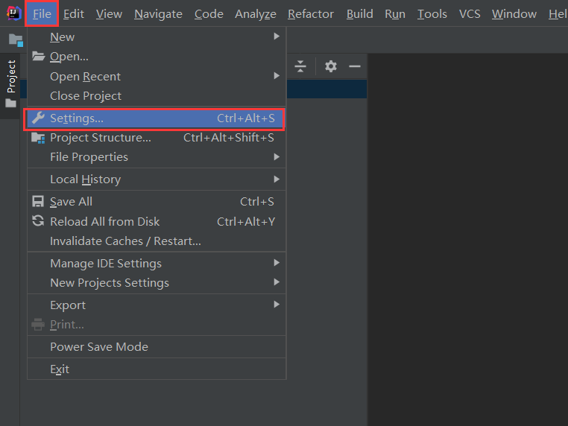568x426 pixels.
Task: Select Invalidate Caches / Restart... entry
Action: 157,241
